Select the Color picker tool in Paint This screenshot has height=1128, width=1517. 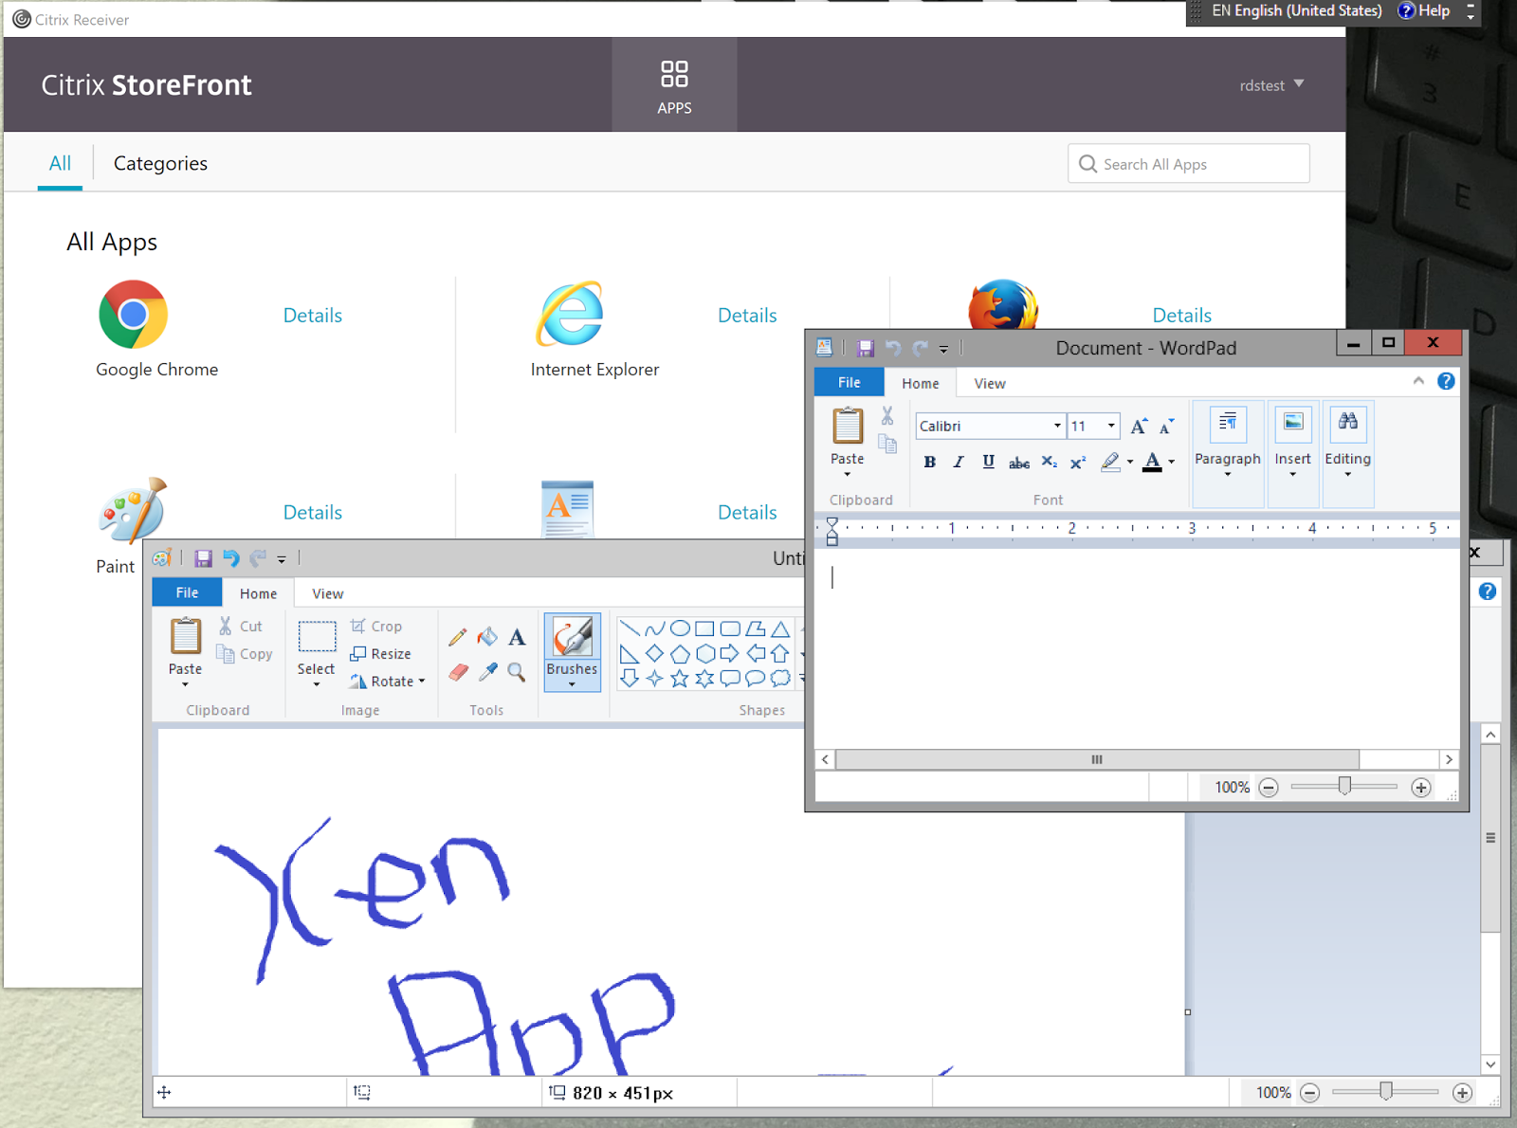(487, 672)
